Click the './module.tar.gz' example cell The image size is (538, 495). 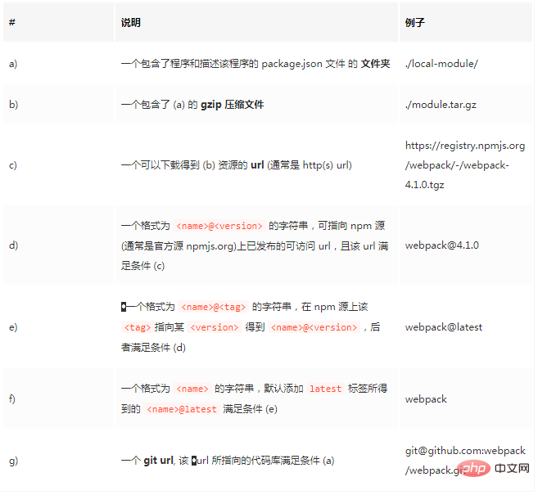click(441, 105)
